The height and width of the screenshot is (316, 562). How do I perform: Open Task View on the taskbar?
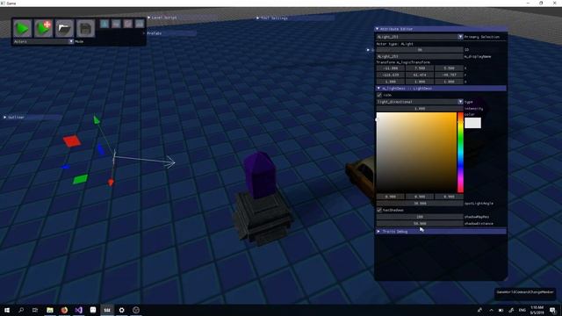click(x=35, y=310)
